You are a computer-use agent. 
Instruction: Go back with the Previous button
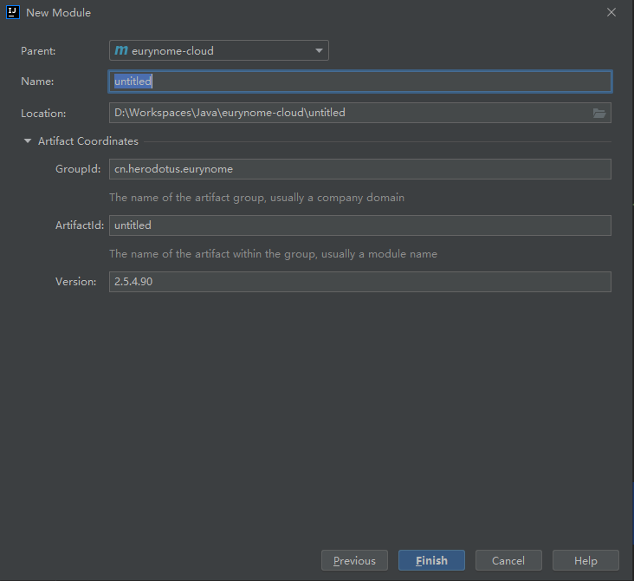(354, 560)
